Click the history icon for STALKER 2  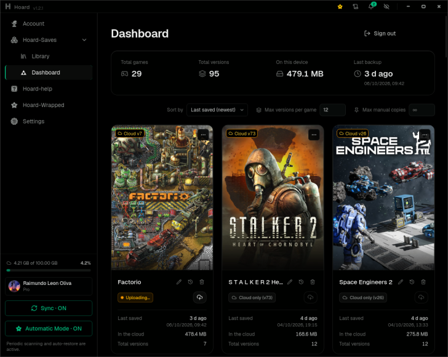point(301,282)
